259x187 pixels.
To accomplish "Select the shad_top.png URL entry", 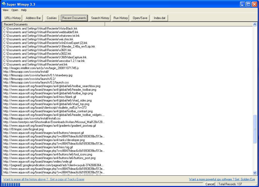I will 46,104.
